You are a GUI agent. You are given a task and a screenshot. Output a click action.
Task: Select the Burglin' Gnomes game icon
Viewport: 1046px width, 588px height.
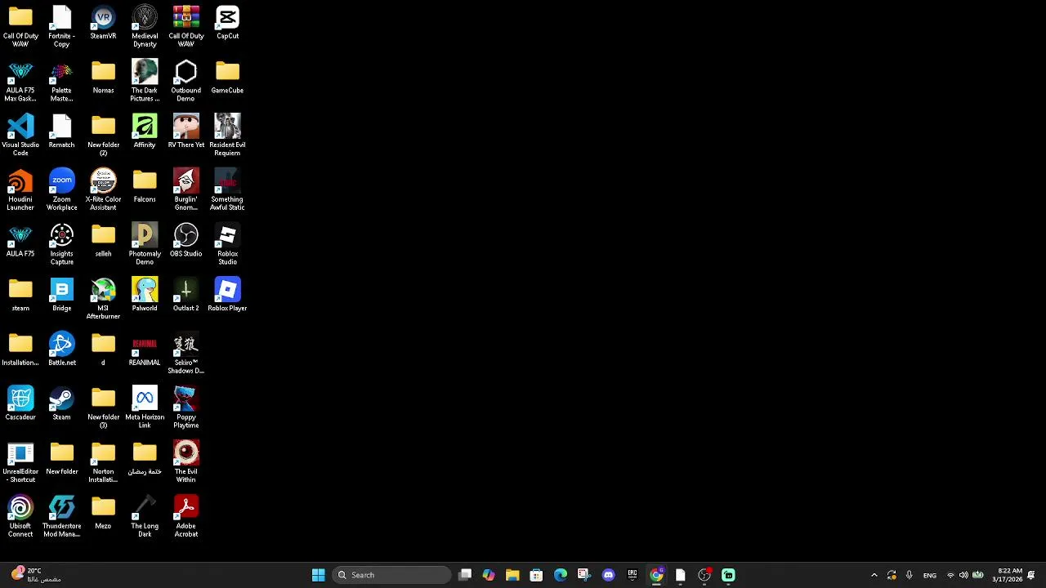pyautogui.click(x=186, y=190)
